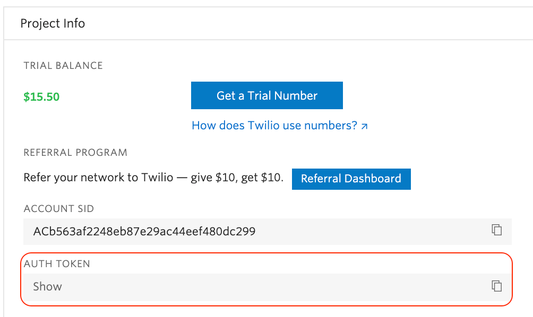Open the Referral Dashboard
The width and height of the screenshot is (533, 317).
tap(351, 179)
